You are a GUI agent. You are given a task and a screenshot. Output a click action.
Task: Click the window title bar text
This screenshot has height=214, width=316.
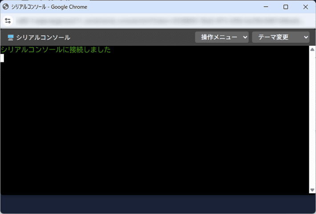pyautogui.click(x=52, y=7)
